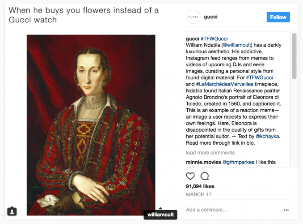Visit the @williamcult mention
The image size is (303, 224).
tap(237, 45)
